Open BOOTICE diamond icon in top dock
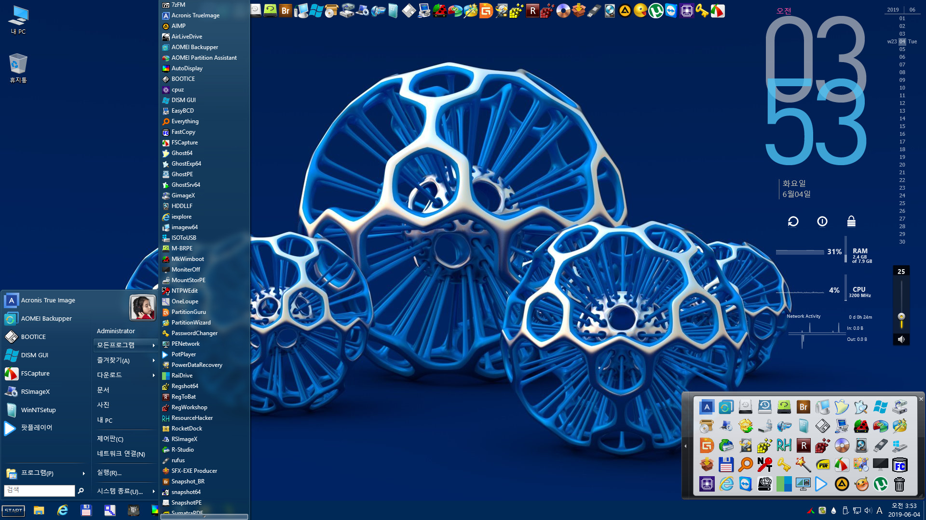Image resolution: width=926 pixels, height=520 pixels. pyautogui.click(x=409, y=11)
